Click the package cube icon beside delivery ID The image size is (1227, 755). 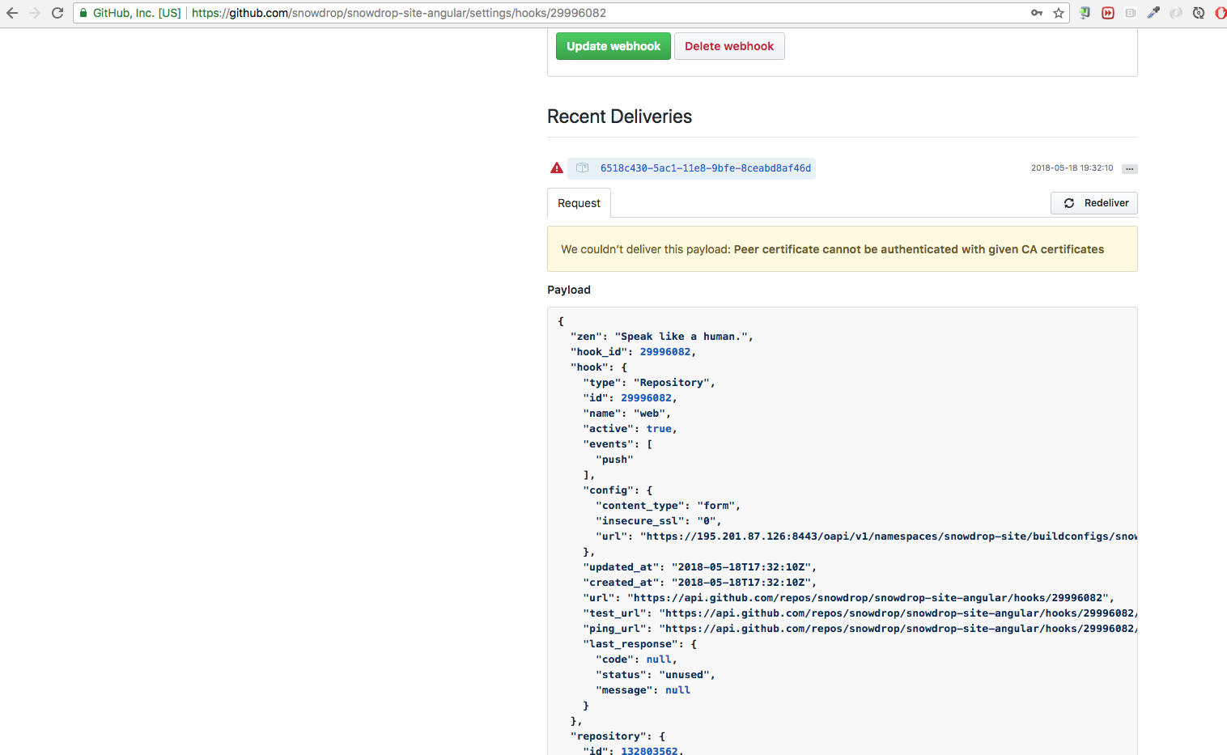tap(582, 168)
